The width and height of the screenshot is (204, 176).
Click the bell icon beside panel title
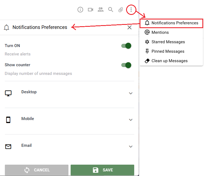[x=6, y=27]
